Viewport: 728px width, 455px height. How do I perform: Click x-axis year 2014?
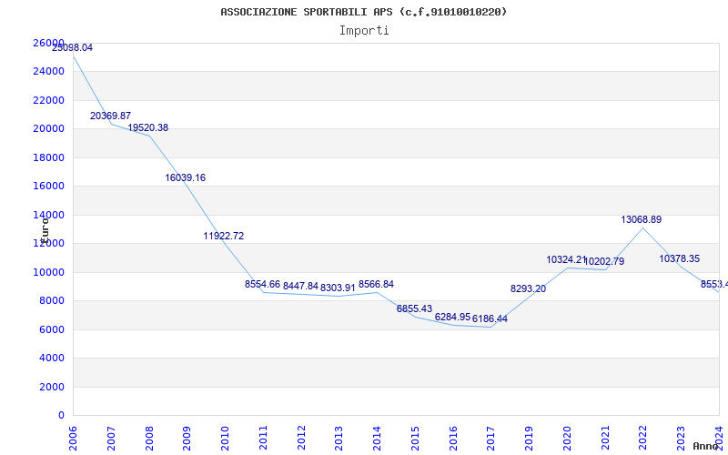[377, 438]
